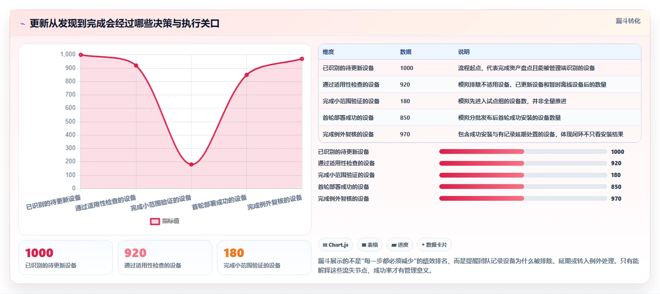
Task: Click x-axis label 完成例外复核的设备
Action: pos(275,203)
